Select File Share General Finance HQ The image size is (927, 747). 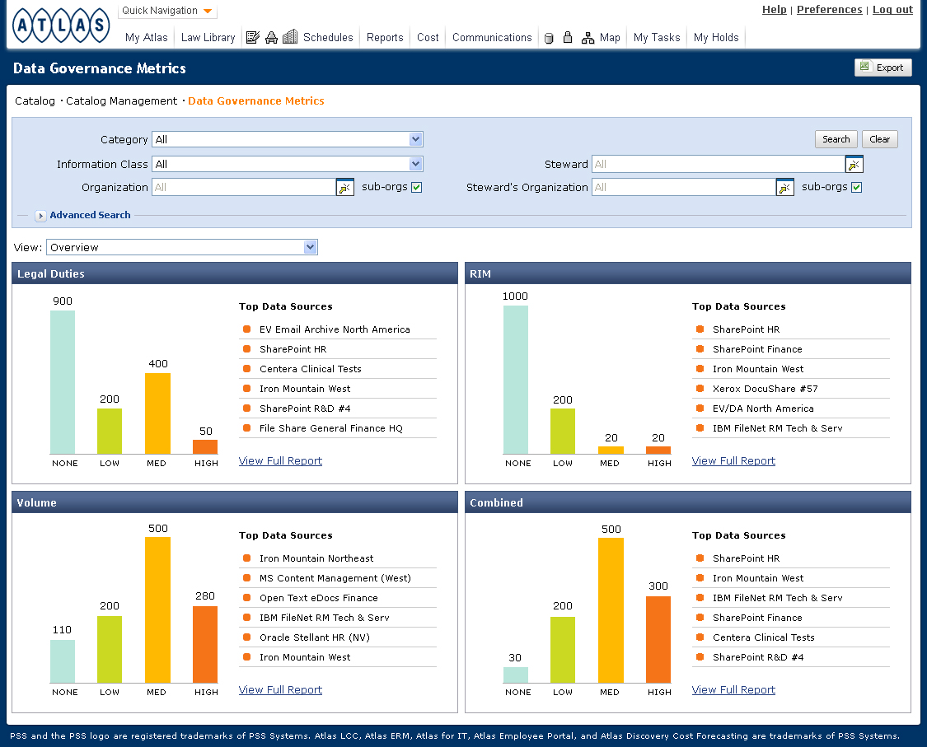[x=331, y=428]
